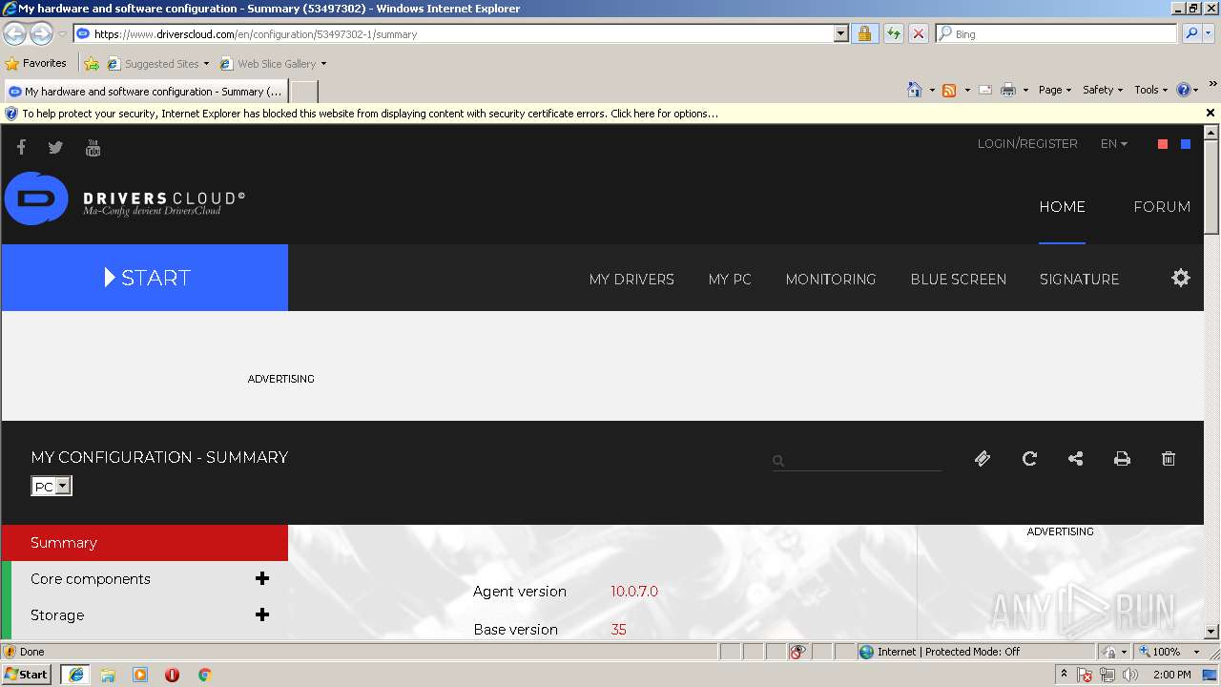
Task: Expand the Storage section
Action: [262, 614]
